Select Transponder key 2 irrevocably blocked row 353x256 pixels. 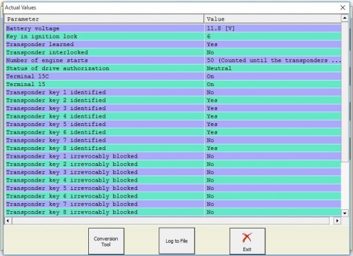click(173, 164)
